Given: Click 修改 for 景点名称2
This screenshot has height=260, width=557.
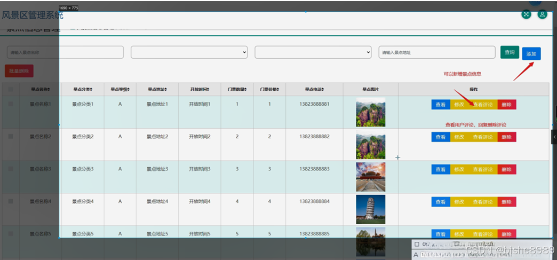Looking at the screenshot, I should [x=459, y=137].
